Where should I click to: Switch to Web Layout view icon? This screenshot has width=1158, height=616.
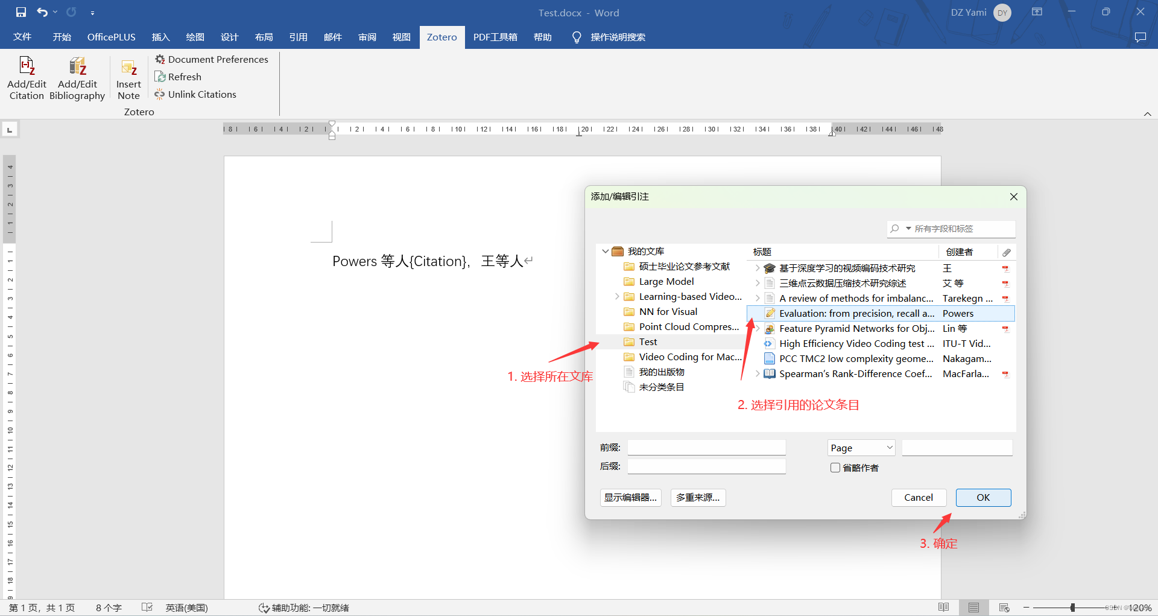[1004, 608]
